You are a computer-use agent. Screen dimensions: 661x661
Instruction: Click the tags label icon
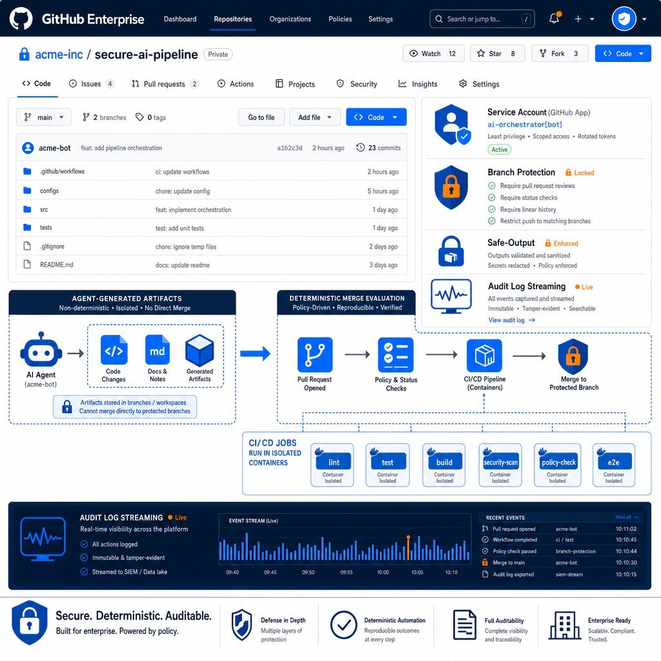[139, 117]
